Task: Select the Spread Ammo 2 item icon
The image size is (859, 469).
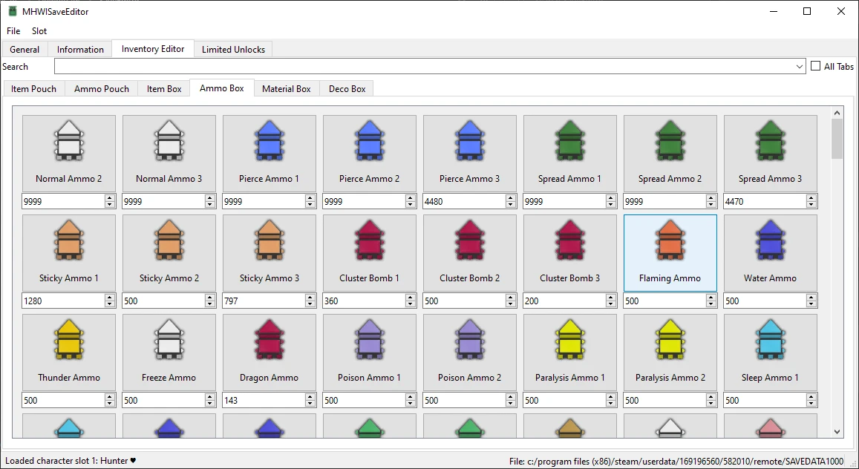Action: [670, 141]
